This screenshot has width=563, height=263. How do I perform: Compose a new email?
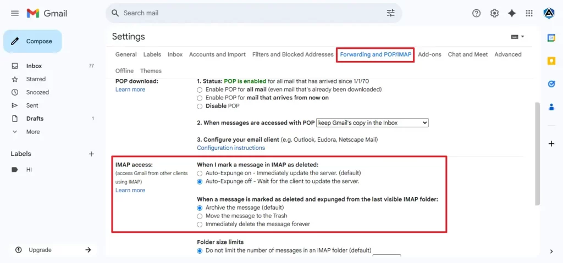pos(32,41)
